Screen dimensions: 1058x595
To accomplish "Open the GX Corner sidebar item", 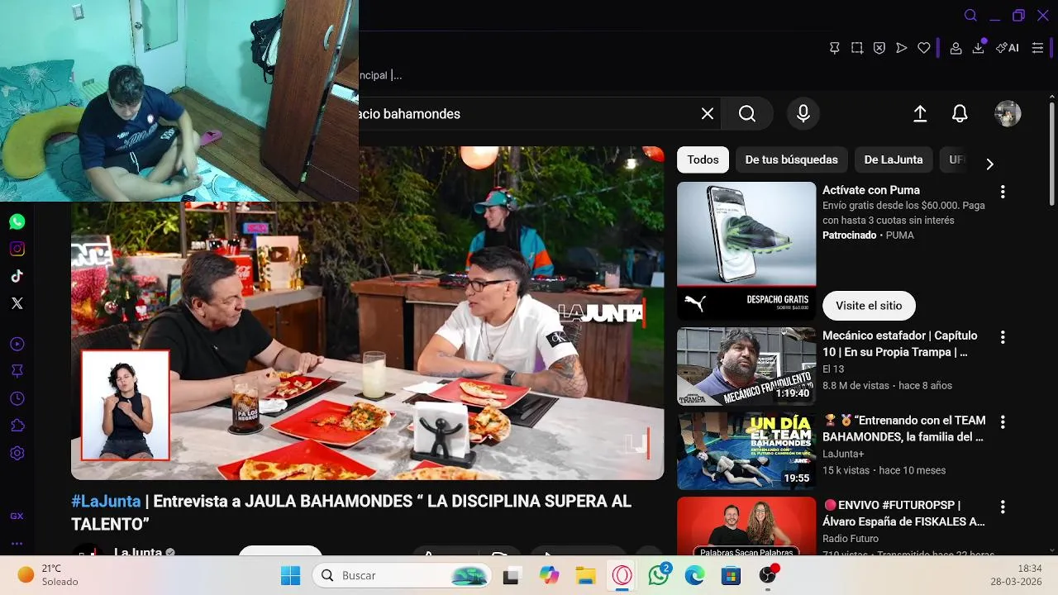I will [x=17, y=516].
